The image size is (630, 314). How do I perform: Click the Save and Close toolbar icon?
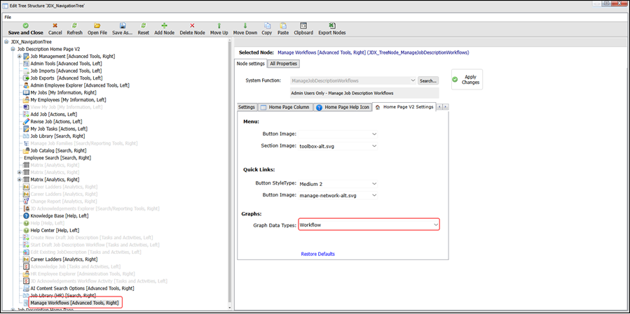[25, 25]
